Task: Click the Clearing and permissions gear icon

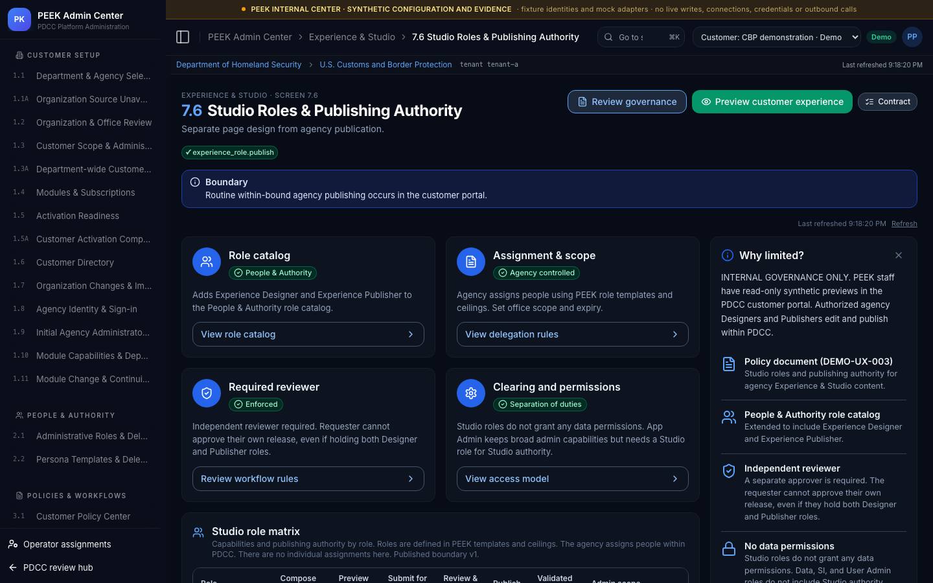Action: coord(471,393)
